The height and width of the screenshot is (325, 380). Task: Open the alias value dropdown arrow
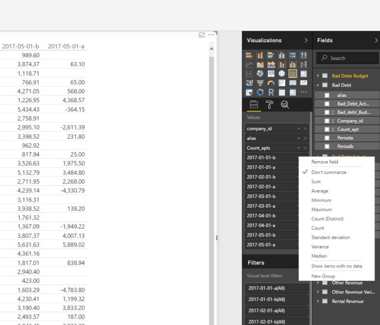click(x=299, y=139)
